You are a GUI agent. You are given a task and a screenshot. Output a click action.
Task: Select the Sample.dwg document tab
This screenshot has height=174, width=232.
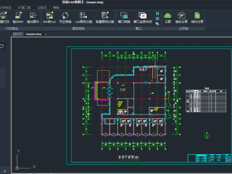point(34,34)
